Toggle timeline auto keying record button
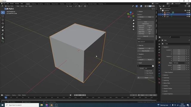 point(70,95)
